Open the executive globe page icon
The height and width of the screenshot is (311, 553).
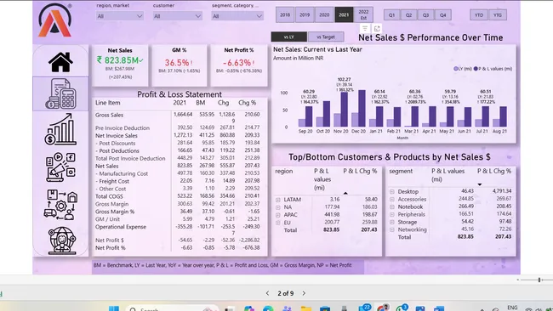pyautogui.click(x=62, y=240)
